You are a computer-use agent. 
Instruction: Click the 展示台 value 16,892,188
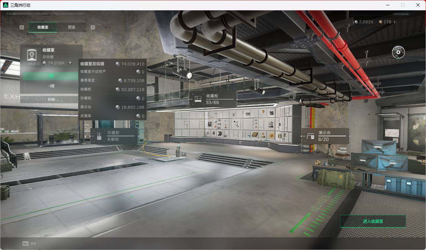(x=133, y=107)
